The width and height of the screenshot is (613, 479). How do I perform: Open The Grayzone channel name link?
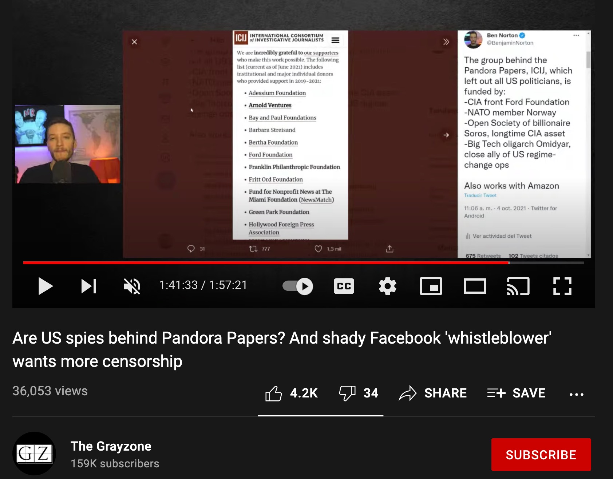tap(111, 446)
